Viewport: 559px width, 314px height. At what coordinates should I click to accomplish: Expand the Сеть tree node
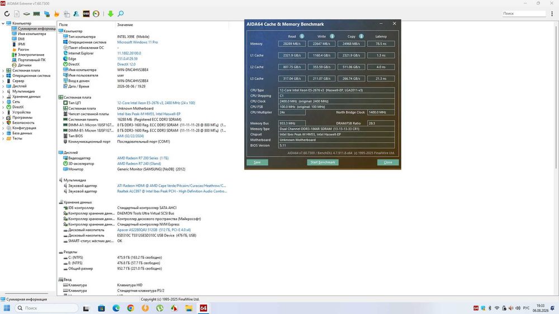click(3, 102)
